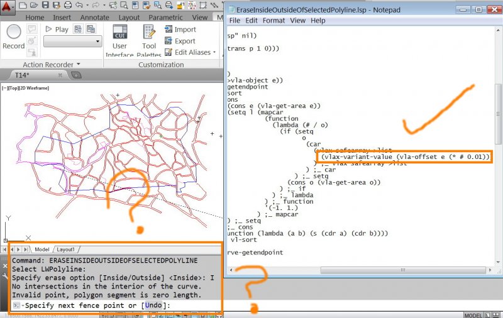Open Notepad Help menu
This screenshot has width=503, height=318.
click(318, 21)
